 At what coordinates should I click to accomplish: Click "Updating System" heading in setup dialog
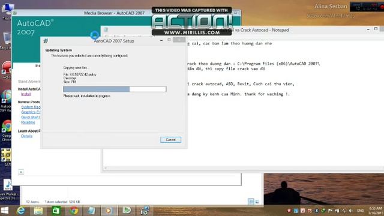[x=59, y=50]
